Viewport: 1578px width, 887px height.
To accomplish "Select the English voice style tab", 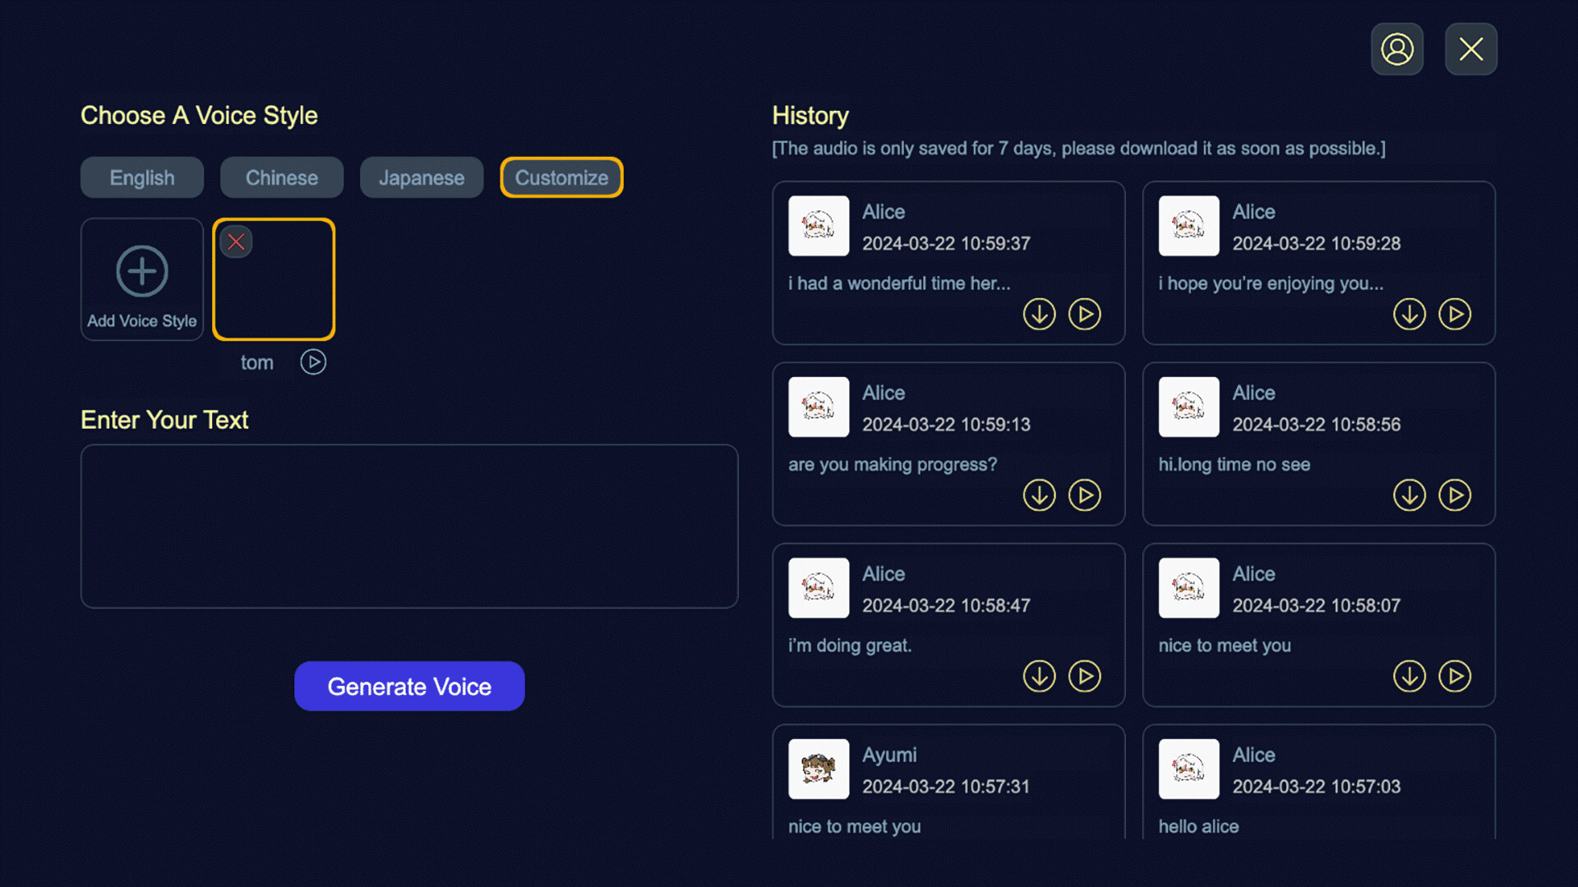I will (141, 177).
